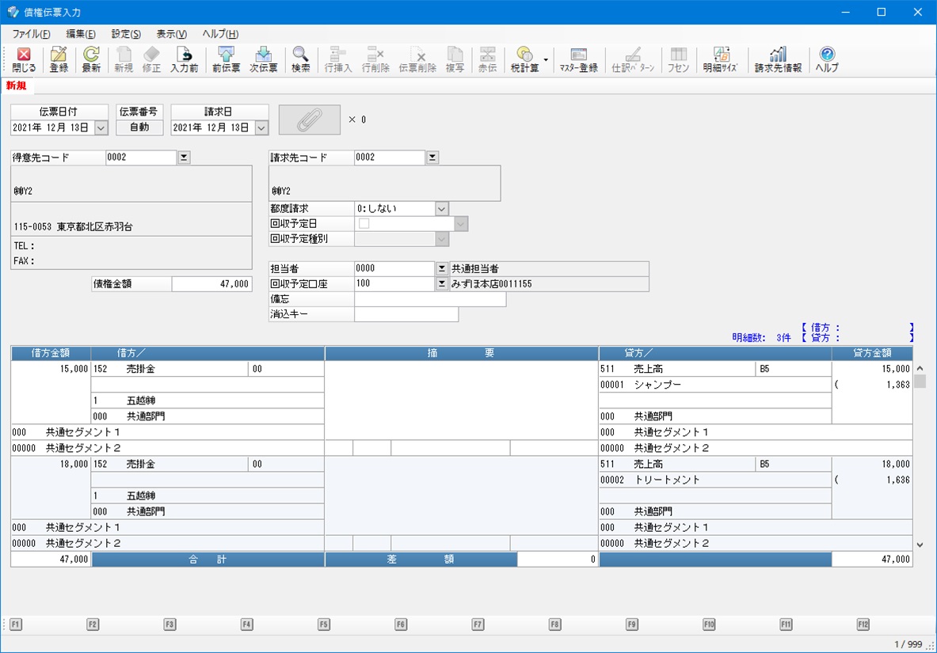Open the ヘルプ(H) menu
The height and width of the screenshot is (653, 937).
220,34
